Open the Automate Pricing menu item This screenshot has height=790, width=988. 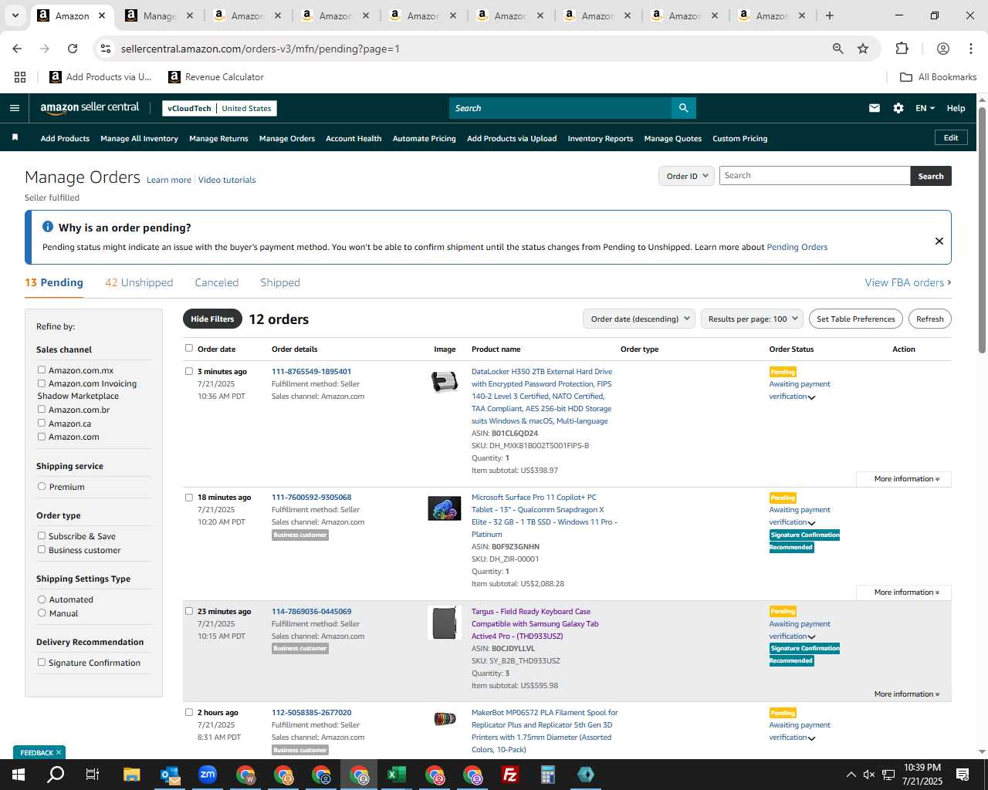(x=425, y=138)
